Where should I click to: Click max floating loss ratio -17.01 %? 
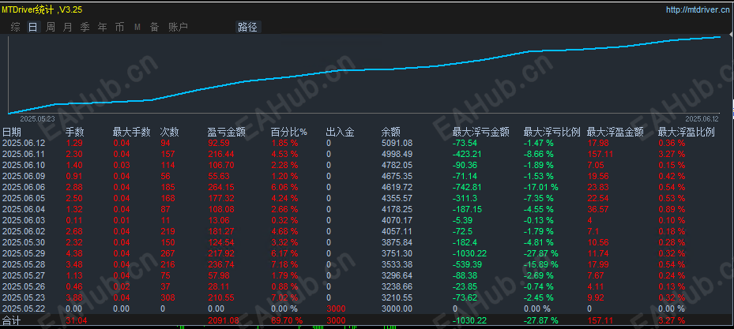coord(540,188)
